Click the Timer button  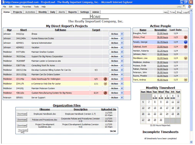(x=172, y=12)
